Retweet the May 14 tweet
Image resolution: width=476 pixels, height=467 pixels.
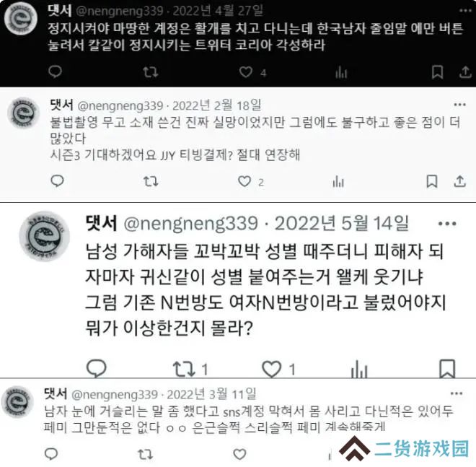tap(184, 369)
